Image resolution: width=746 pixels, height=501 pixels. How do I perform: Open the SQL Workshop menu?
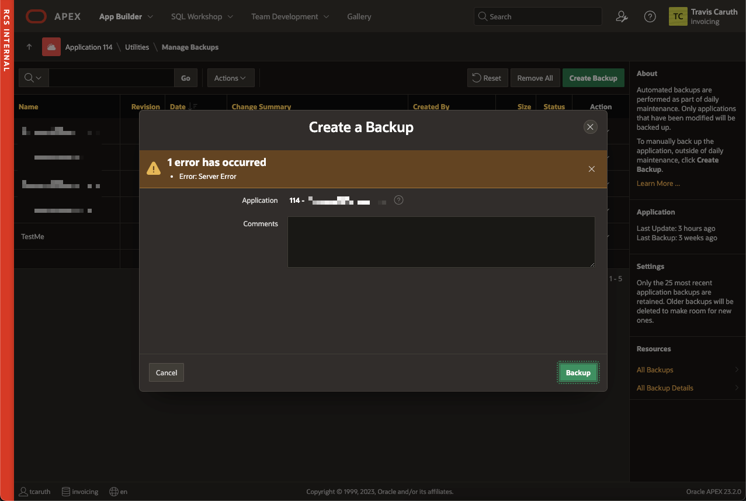202,16
